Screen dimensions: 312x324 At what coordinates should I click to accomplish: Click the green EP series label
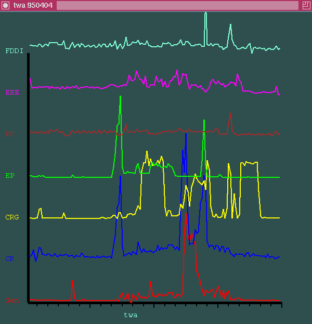10,176
